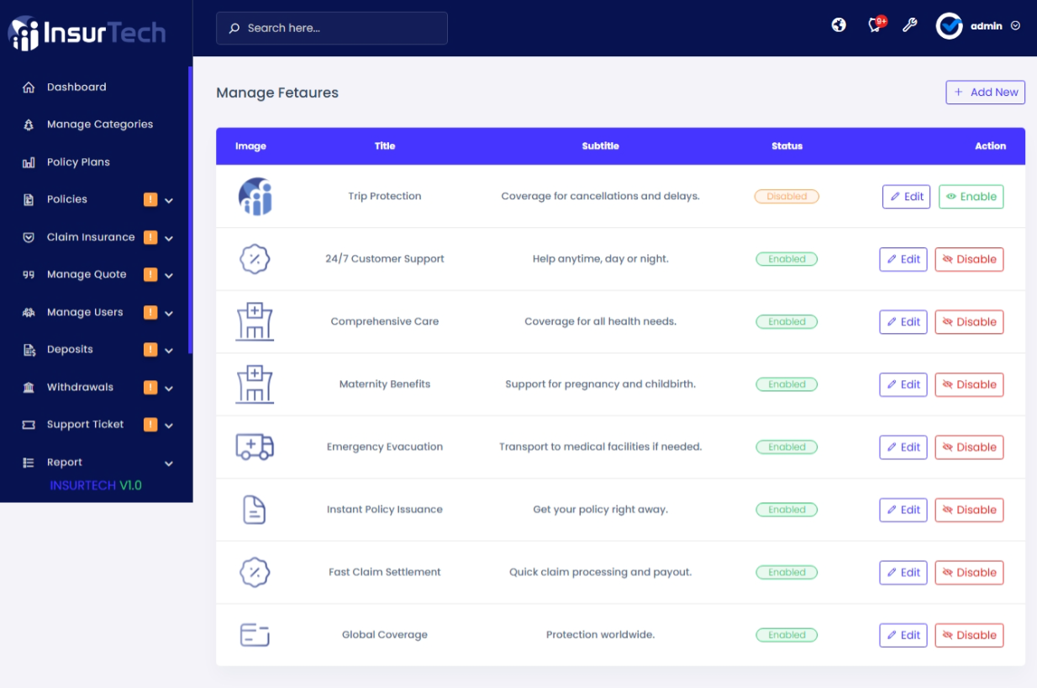Click the Manage Quote quotation icon
Screen dimensions: 1037x688
[29, 275]
